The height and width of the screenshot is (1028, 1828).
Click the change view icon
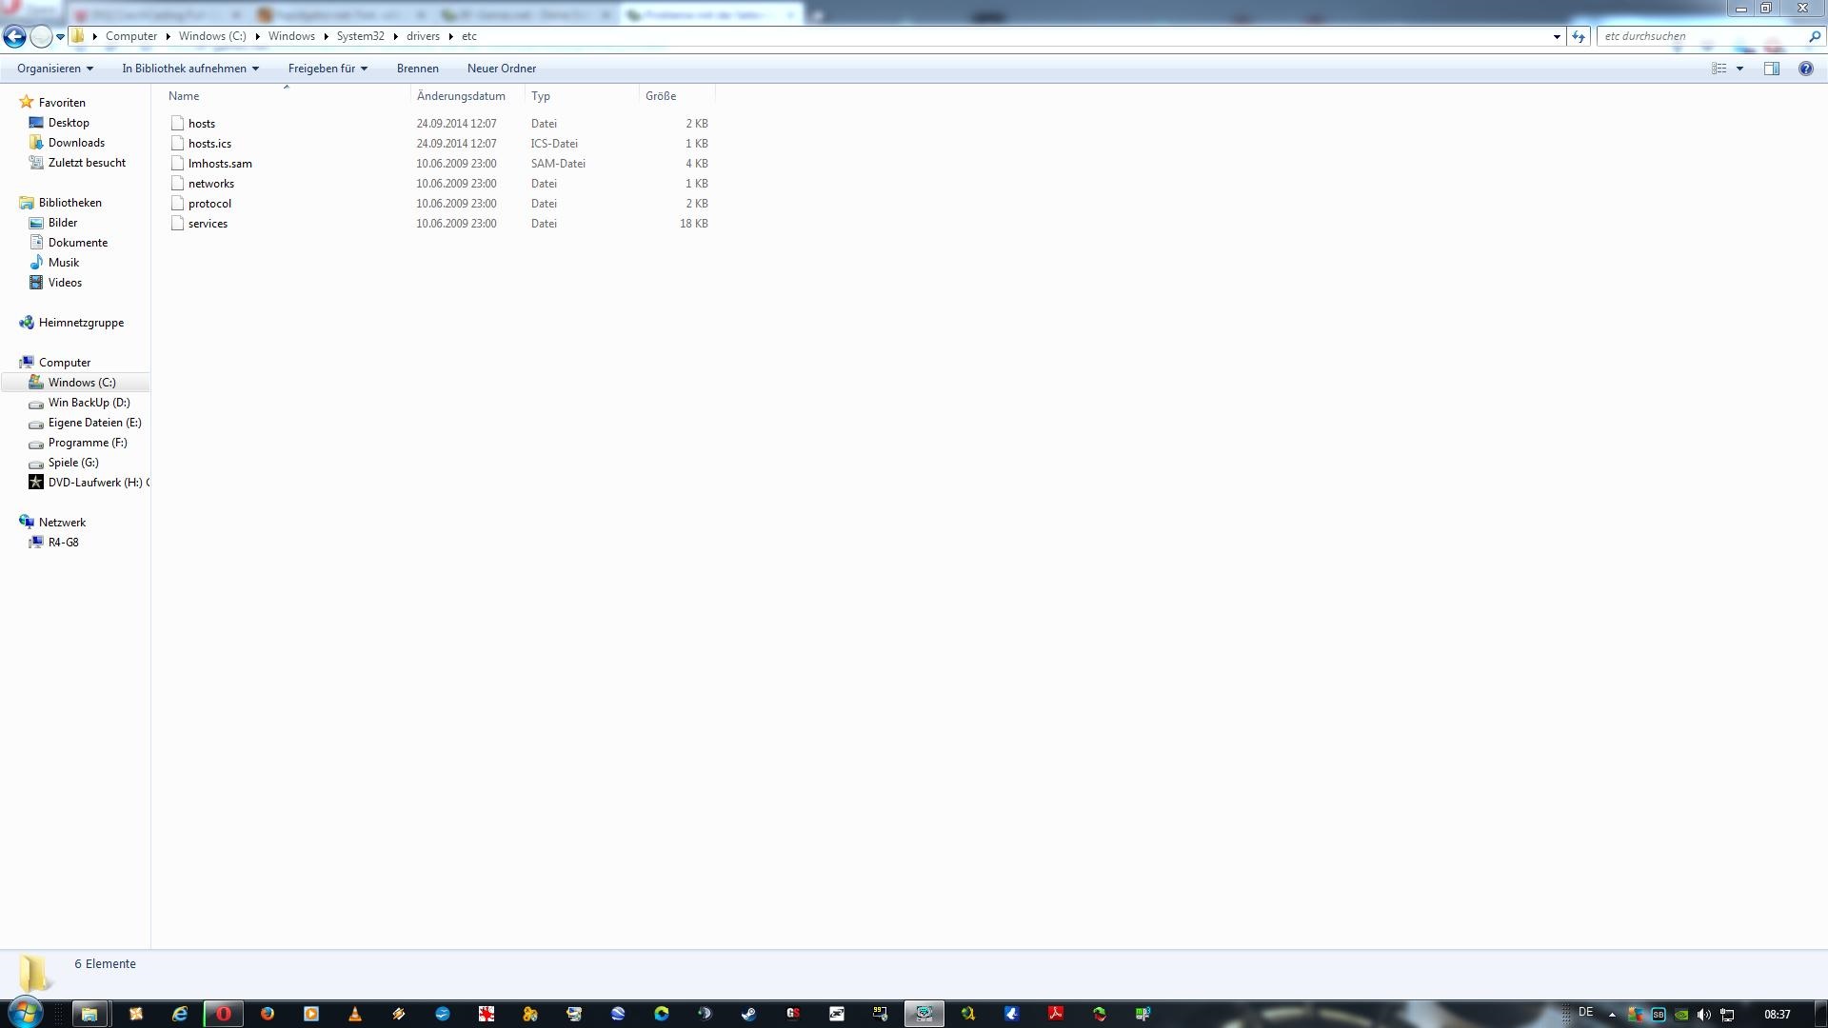(1719, 69)
